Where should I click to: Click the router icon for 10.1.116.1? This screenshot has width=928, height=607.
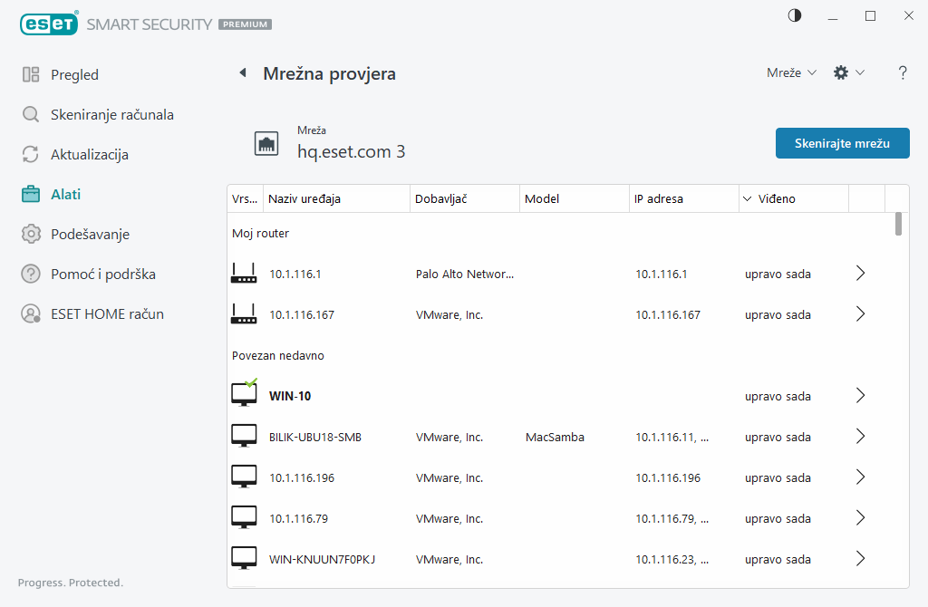pyautogui.click(x=244, y=274)
